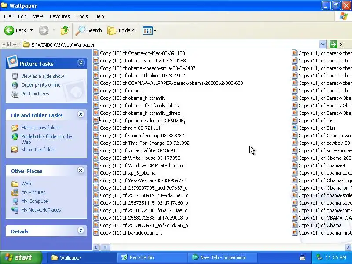
Task: Click the View as a slide show icon
Action: click(x=15, y=76)
